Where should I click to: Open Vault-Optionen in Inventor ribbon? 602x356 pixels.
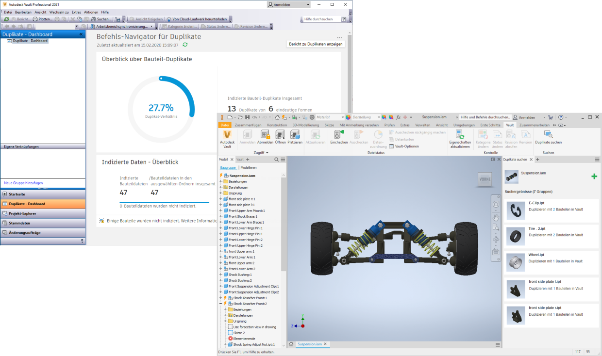tap(403, 146)
